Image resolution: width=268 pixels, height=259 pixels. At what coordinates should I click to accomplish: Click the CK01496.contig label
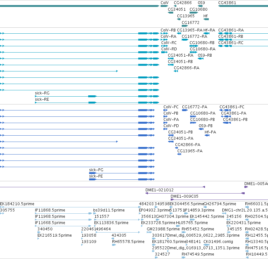[x=218, y=242]
